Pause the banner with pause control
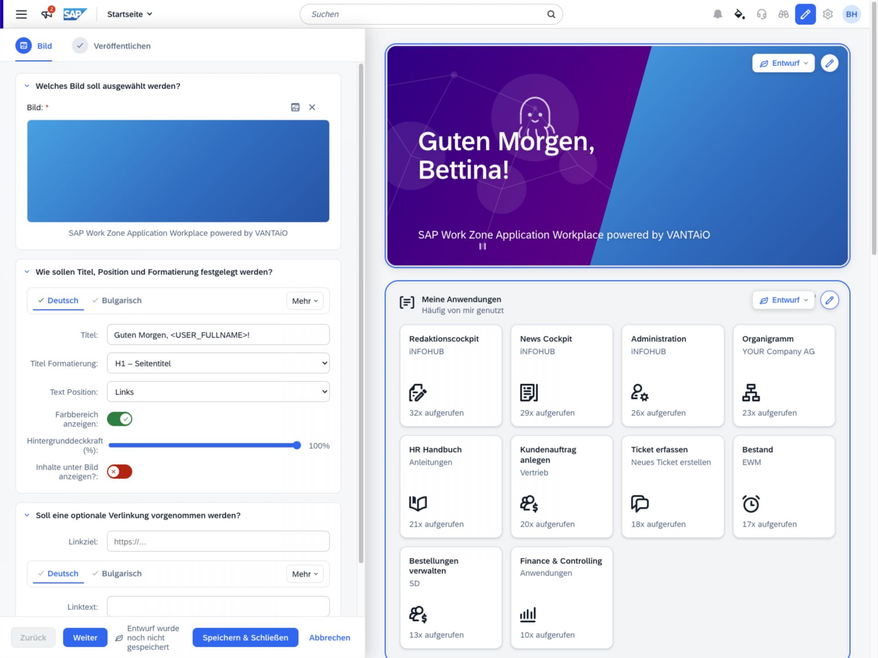Screen dimensions: 878x658 [482, 246]
